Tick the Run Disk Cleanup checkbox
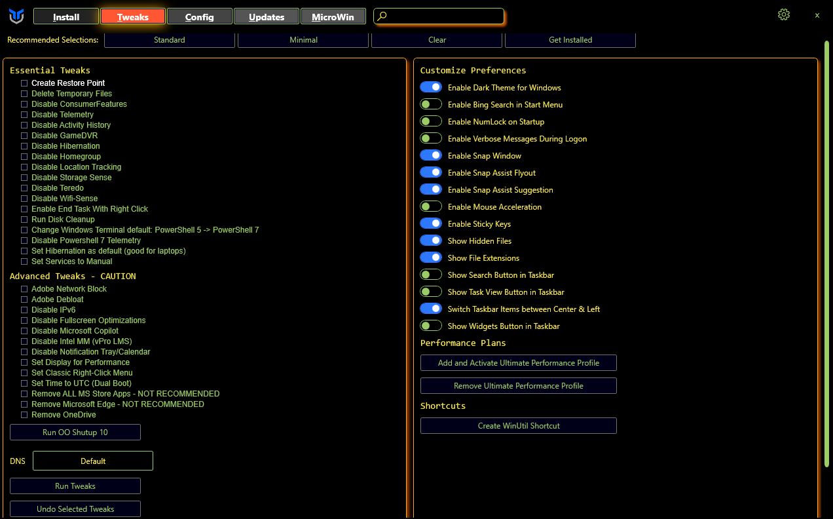The width and height of the screenshot is (833, 519). [24, 220]
